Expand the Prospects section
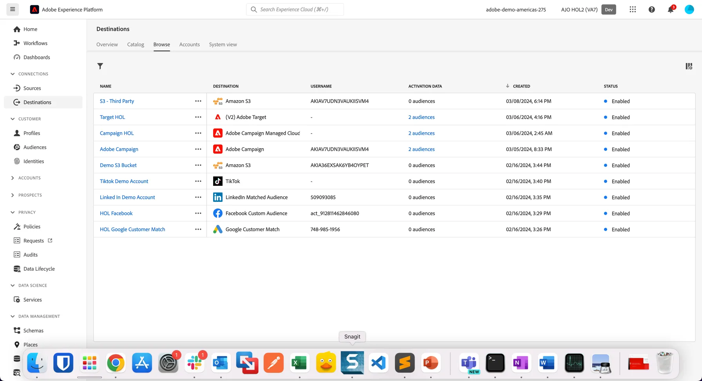 [13, 195]
